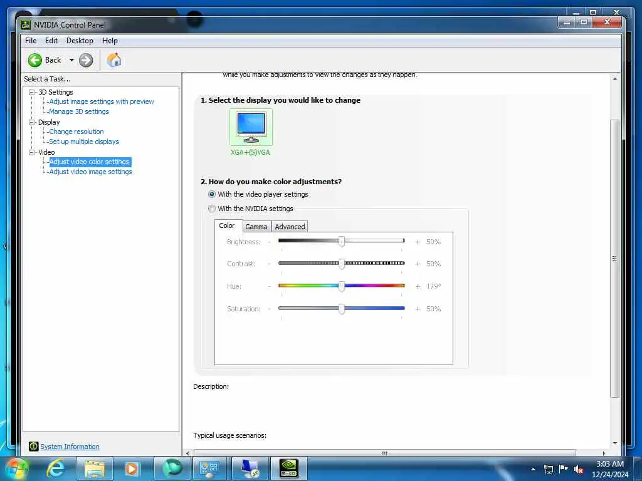
Task: Open the Desktop menu
Action: [x=80, y=41]
